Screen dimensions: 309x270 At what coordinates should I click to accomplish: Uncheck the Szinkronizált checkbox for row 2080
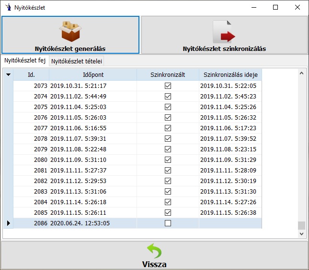[168, 160]
